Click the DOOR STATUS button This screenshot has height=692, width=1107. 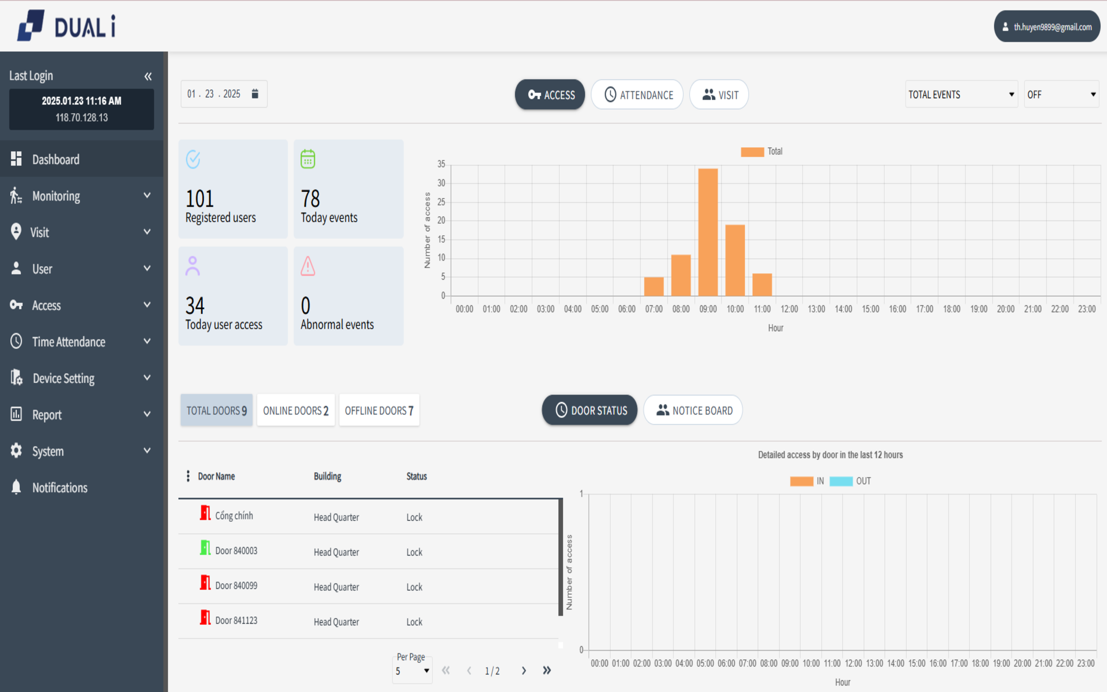tap(590, 410)
